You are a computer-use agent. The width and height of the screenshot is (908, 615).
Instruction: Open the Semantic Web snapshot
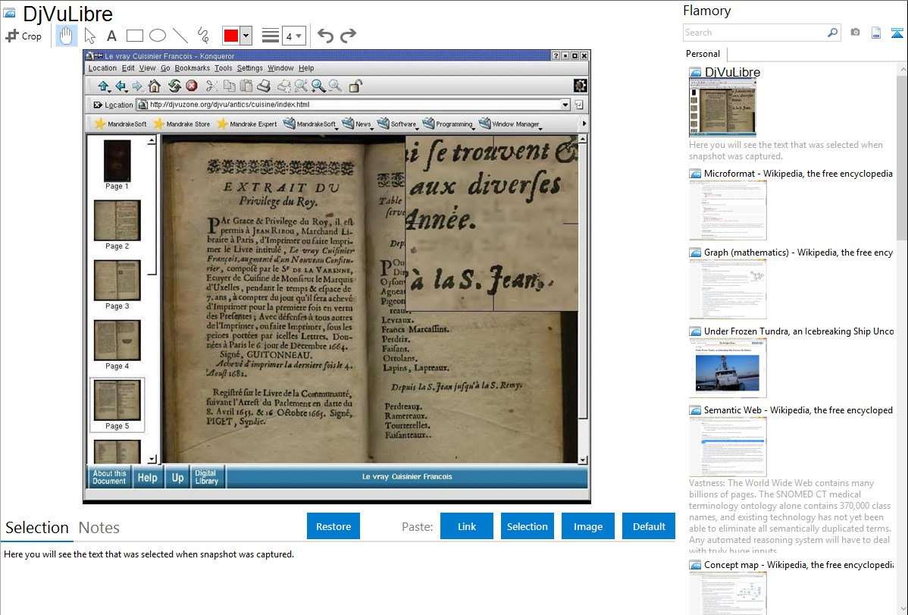798,410
